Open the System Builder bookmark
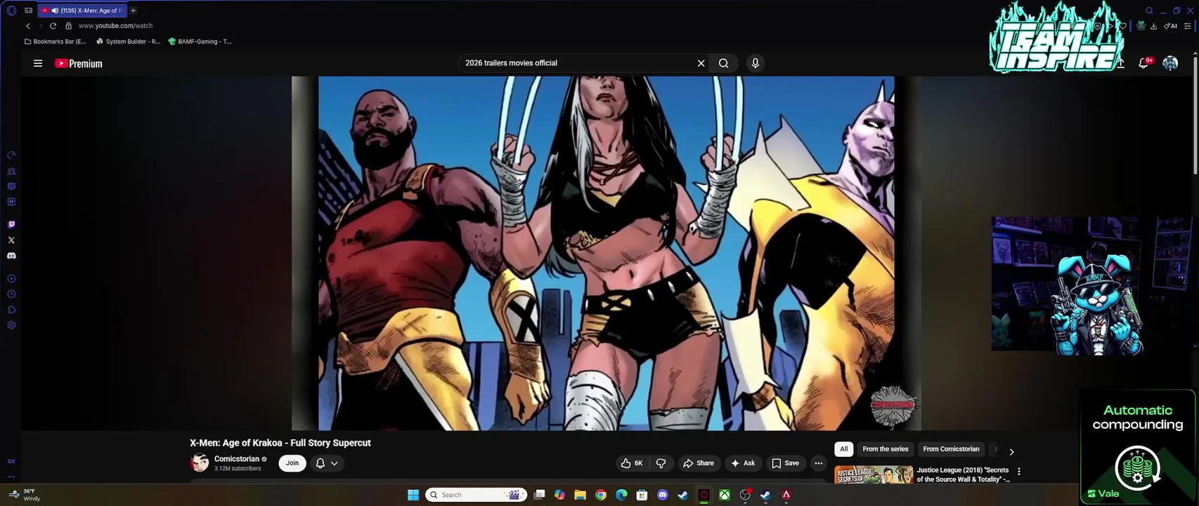Image resolution: width=1199 pixels, height=506 pixels. [x=128, y=41]
